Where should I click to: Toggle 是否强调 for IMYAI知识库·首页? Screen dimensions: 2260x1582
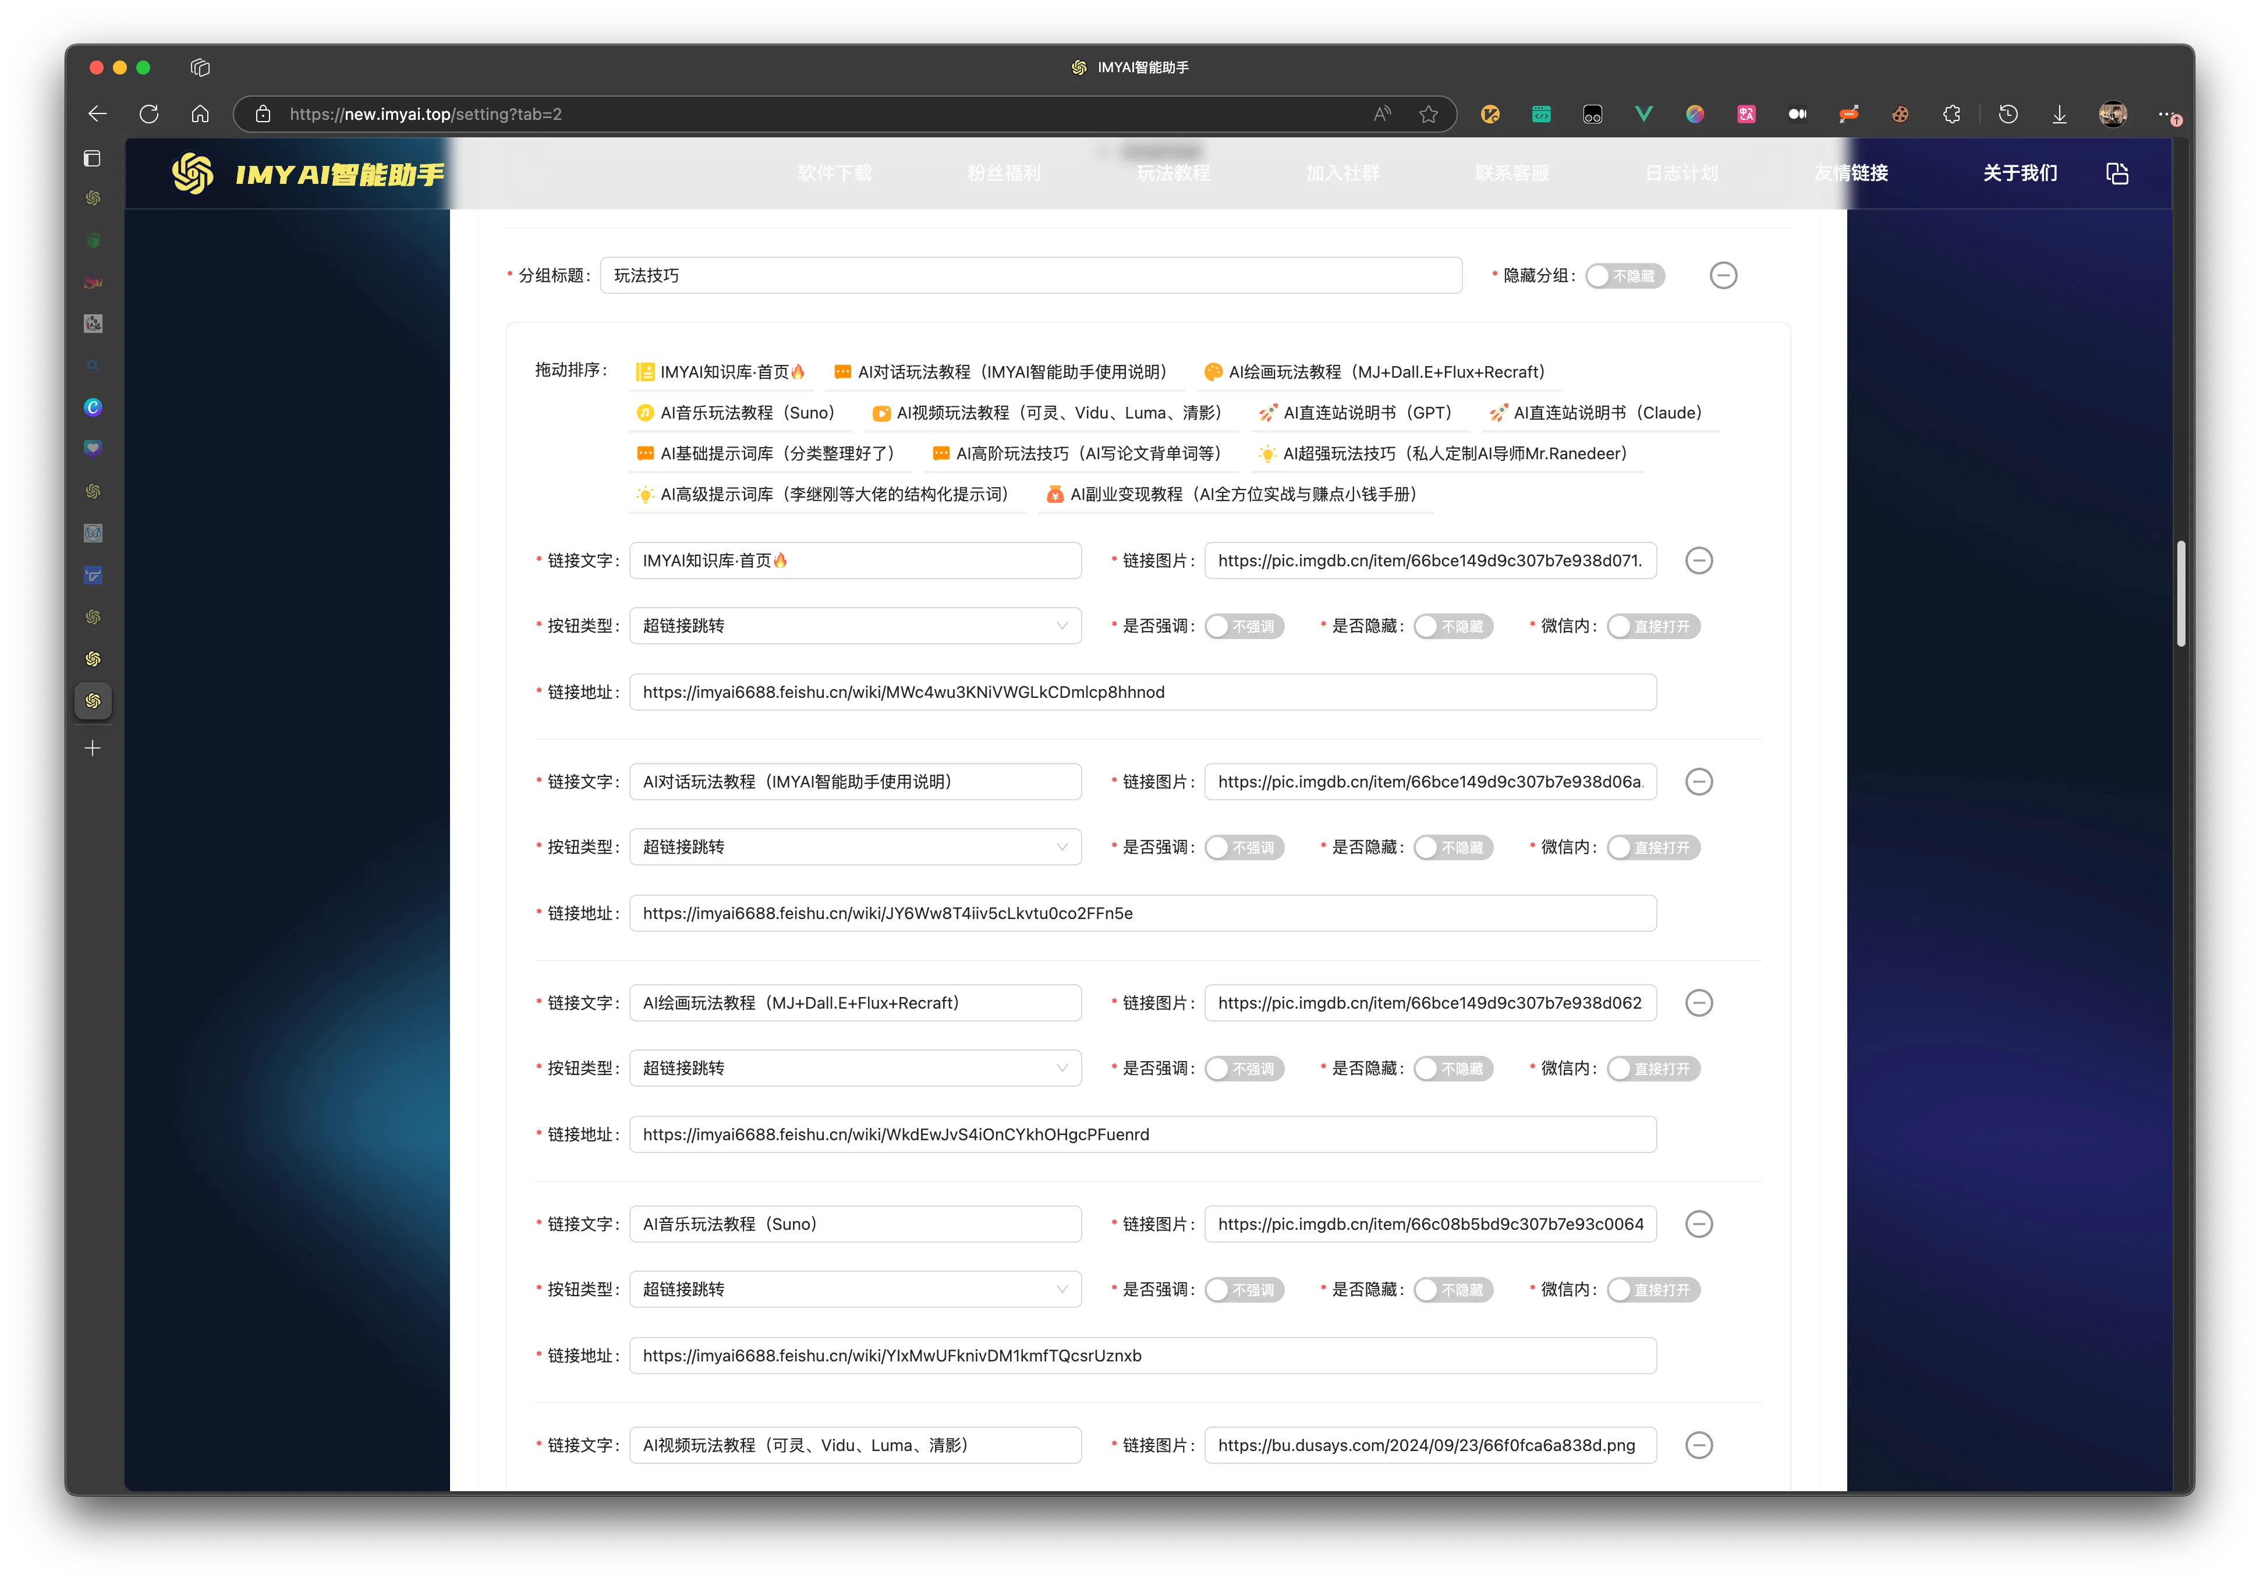pos(1244,627)
